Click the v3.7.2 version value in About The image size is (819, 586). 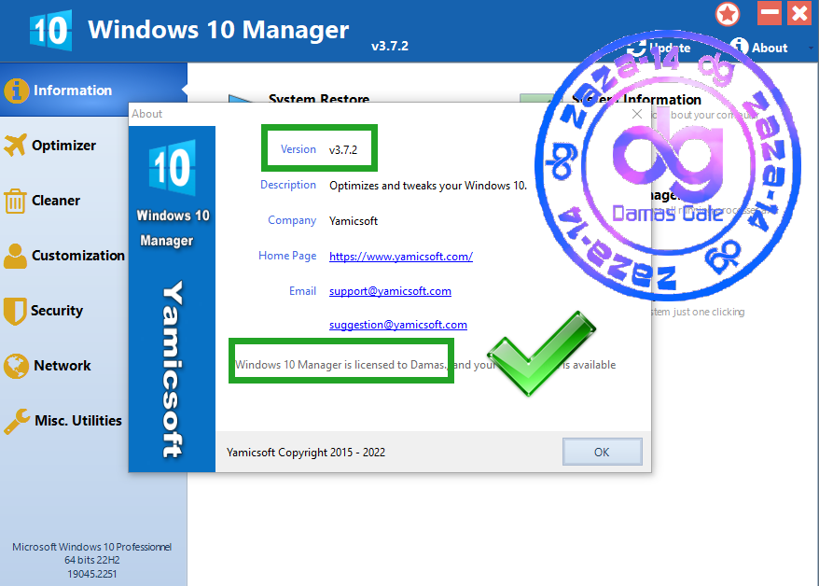[343, 150]
